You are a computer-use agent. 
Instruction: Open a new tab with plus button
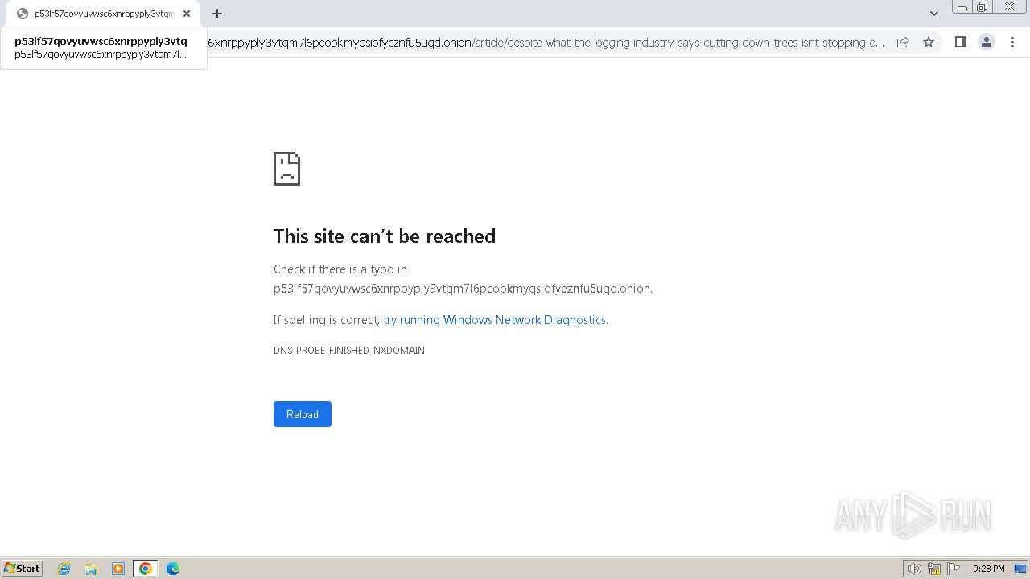(217, 14)
